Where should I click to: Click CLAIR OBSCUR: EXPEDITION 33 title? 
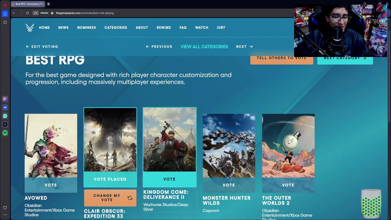[x=104, y=214]
